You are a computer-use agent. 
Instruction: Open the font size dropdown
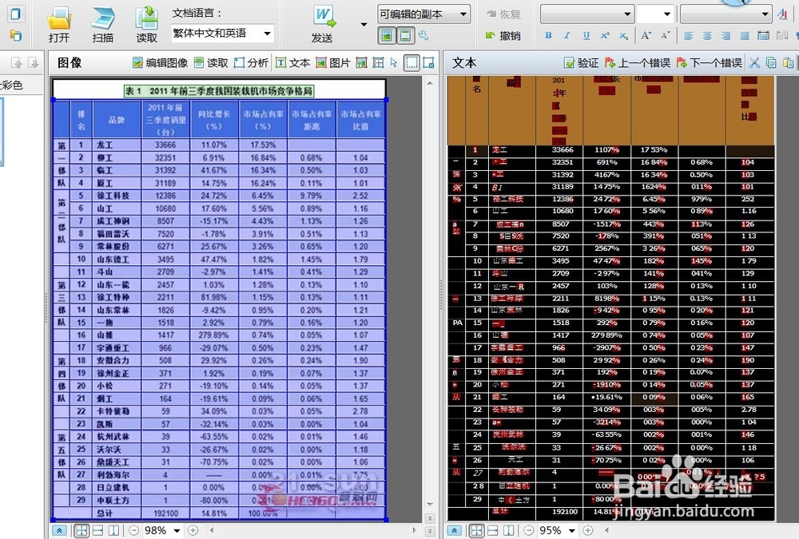coord(655,14)
